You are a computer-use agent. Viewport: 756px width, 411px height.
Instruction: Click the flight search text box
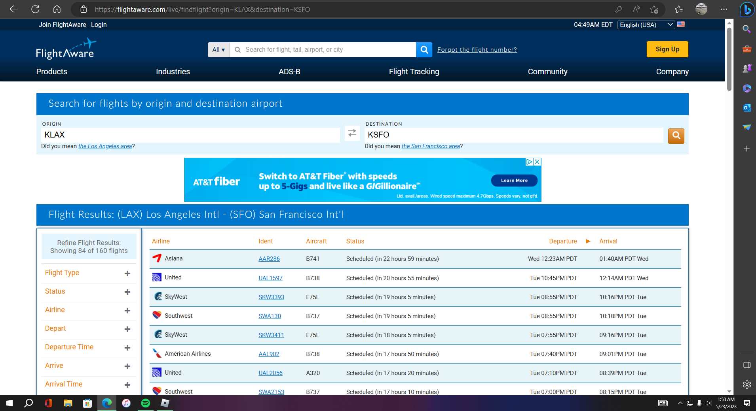(x=323, y=50)
